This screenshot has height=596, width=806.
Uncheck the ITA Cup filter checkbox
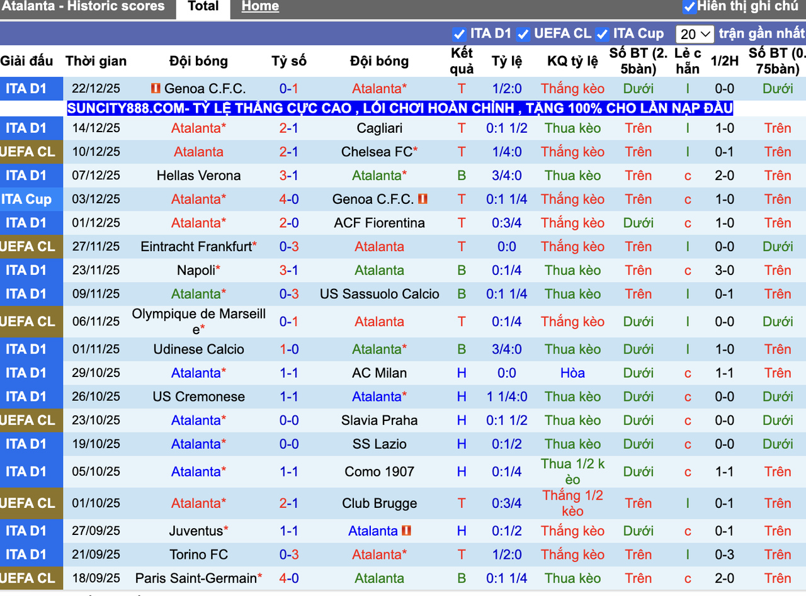pyautogui.click(x=602, y=34)
